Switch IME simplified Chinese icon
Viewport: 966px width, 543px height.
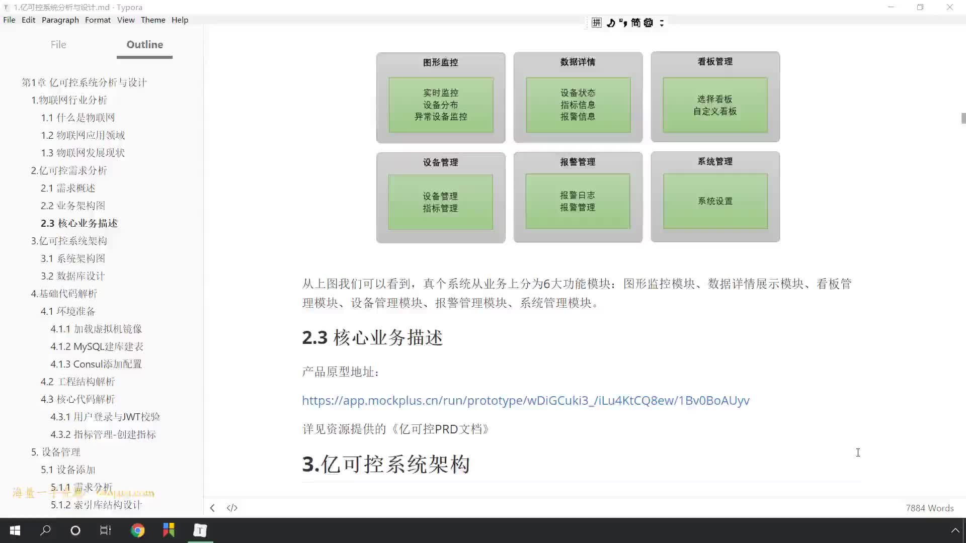(635, 23)
